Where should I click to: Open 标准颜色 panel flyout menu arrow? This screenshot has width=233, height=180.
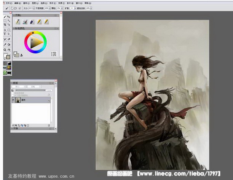58,29
